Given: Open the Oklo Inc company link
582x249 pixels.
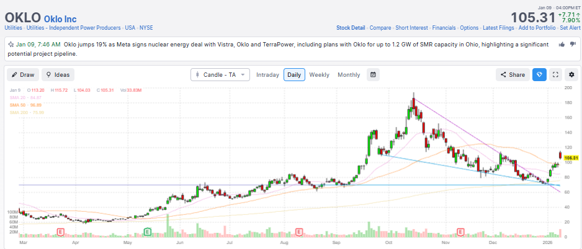Looking at the screenshot, I should pyautogui.click(x=61, y=19).
